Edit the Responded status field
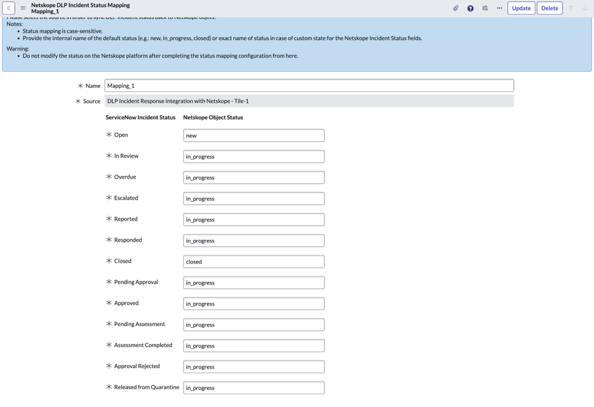This screenshot has width=594, height=407. tap(254, 241)
